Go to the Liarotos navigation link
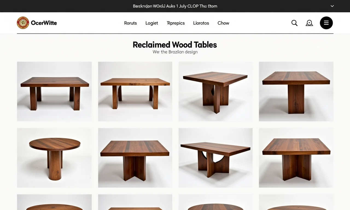Image resolution: width=350 pixels, height=210 pixels. tap(201, 23)
